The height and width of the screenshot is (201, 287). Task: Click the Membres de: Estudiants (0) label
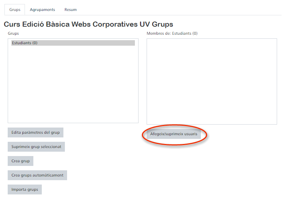coord(172,33)
